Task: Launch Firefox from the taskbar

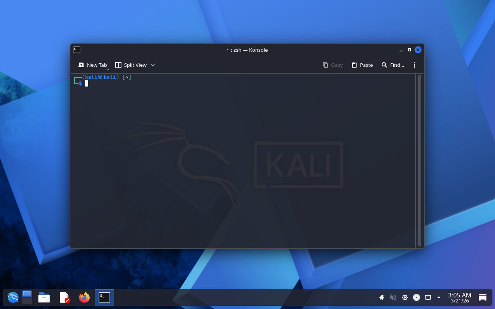Action: click(x=84, y=297)
